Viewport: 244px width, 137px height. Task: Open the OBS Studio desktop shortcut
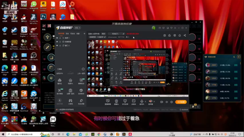34,57
